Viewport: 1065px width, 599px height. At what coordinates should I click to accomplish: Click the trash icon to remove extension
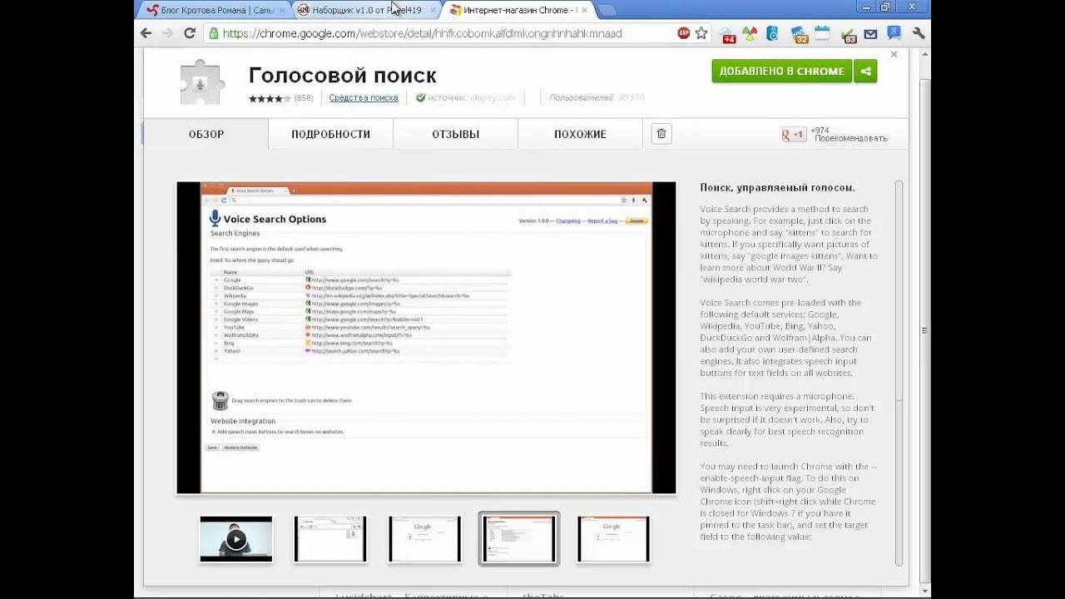point(661,133)
